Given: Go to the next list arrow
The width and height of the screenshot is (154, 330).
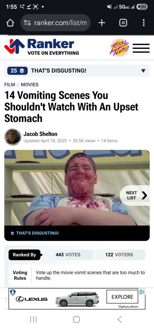Looking at the screenshot, I should pos(135,195).
